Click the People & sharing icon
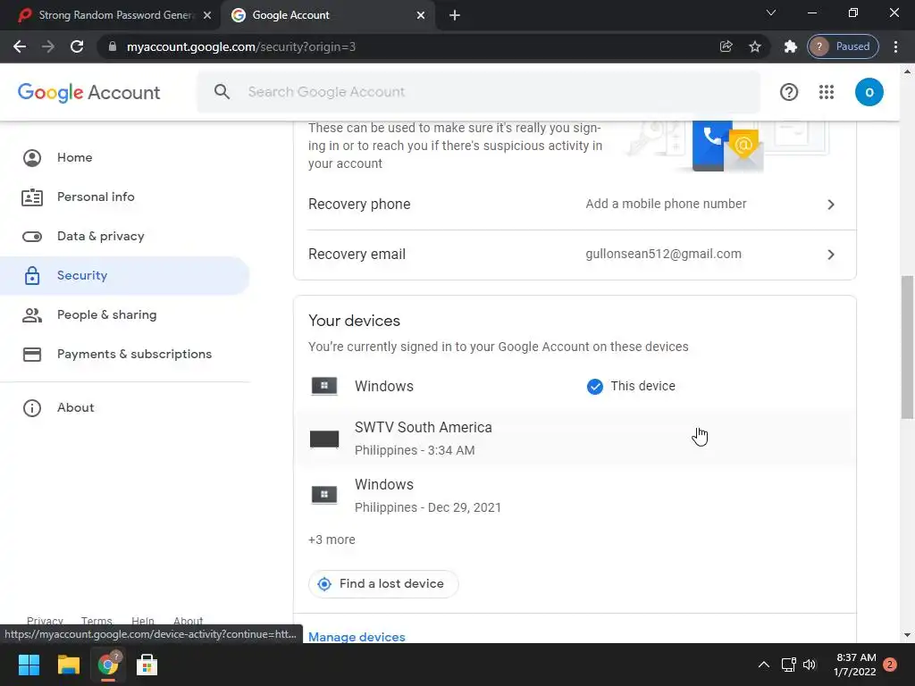Screen dimensions: 915x686 [x=32, y=315]
